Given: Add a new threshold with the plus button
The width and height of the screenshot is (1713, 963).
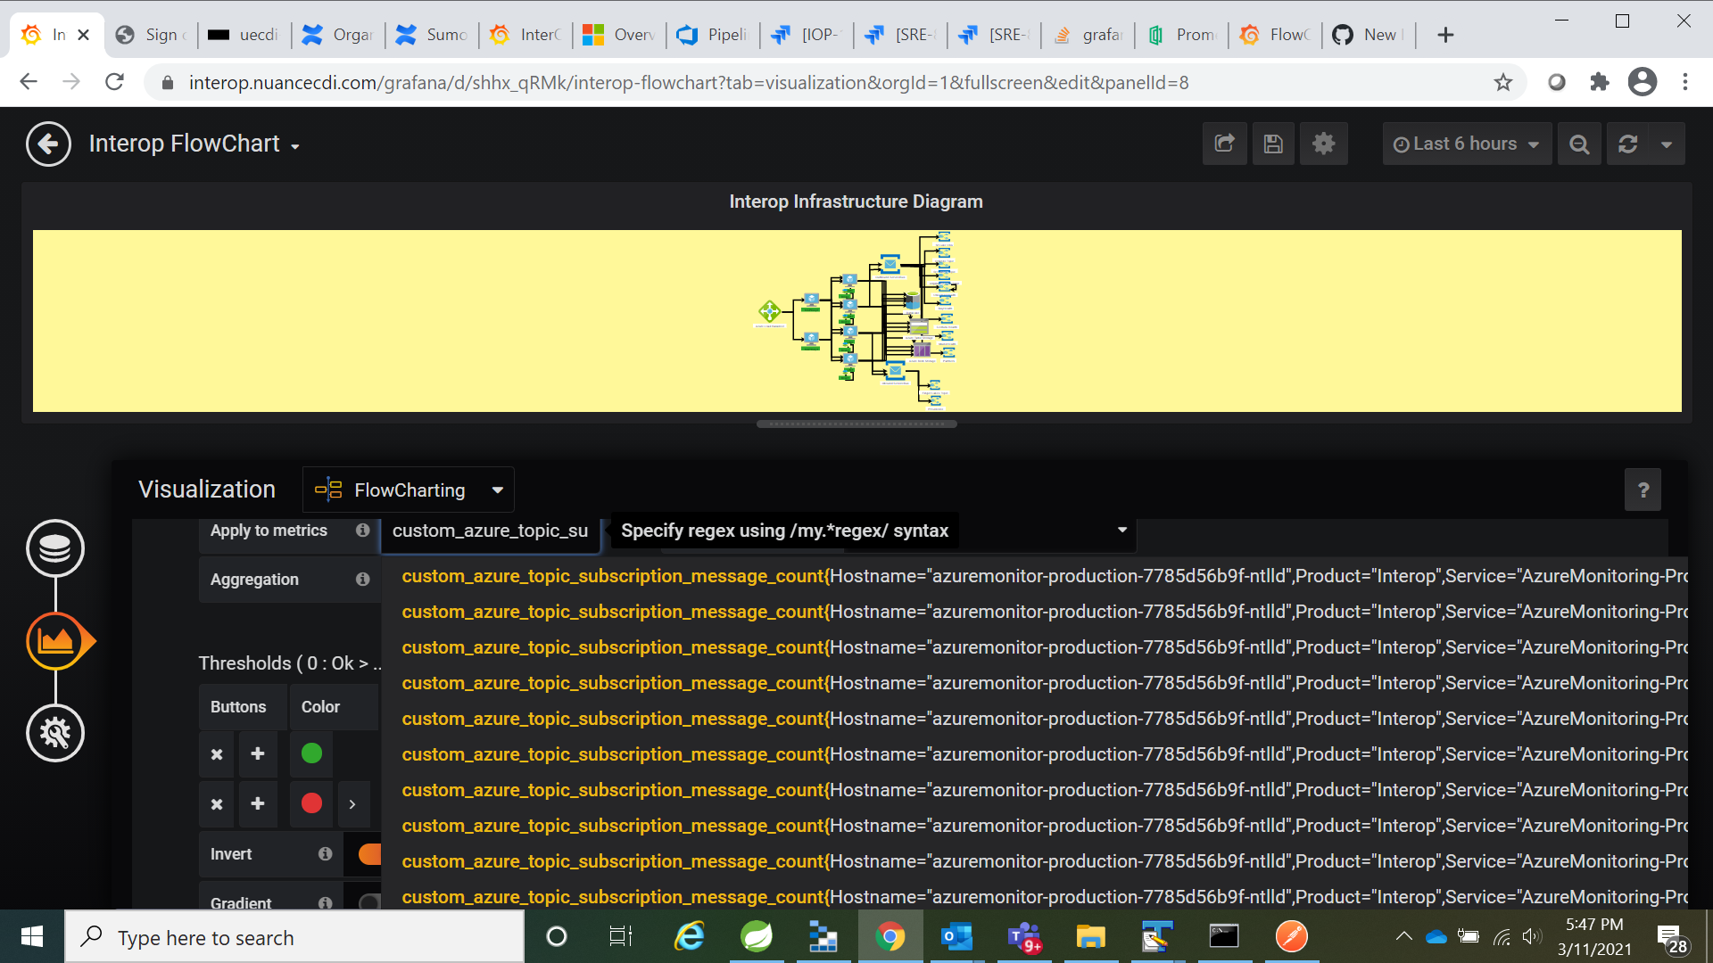Looking at the screenshot, I should [257, 753].
